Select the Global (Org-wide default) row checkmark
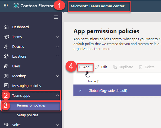 point(80,90)
